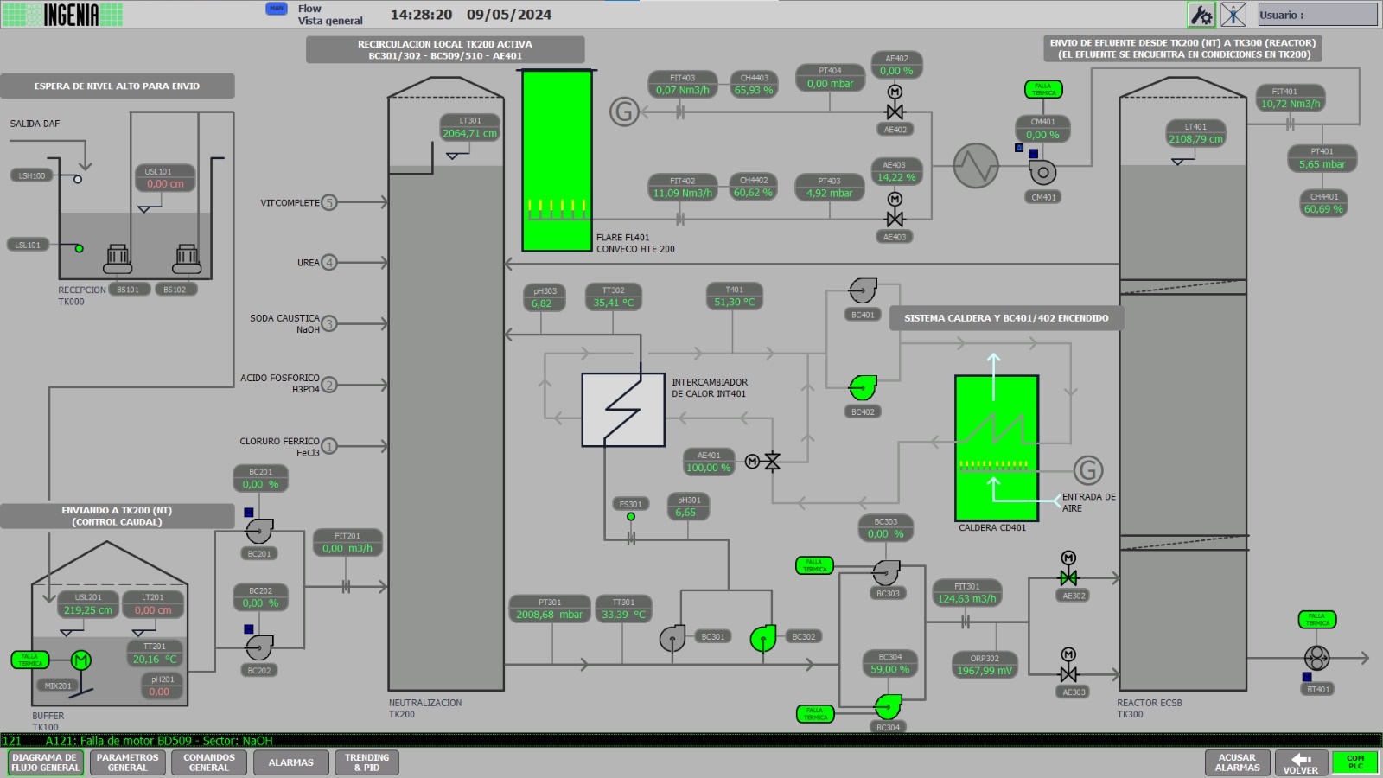1383x778 pixels.
Task: Switch to Parametros General screen
Action: point(128,762)
